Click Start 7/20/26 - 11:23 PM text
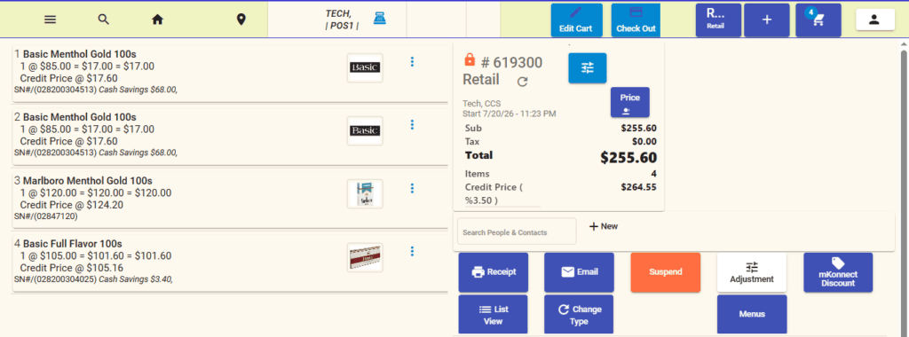Viewport: 909px width, 337px height. (x=509, y=114)
